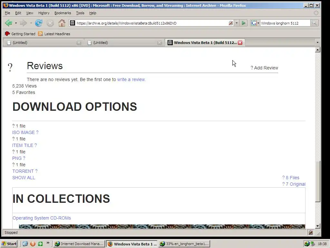
Task: Open Latest Headlines feed bookmark
Action: coord(54,34)
